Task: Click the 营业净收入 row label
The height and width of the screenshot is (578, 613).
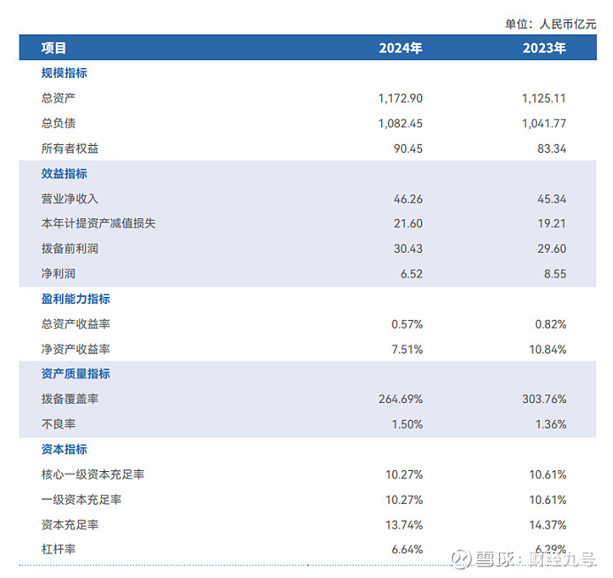Action: [x=70, y=199]
